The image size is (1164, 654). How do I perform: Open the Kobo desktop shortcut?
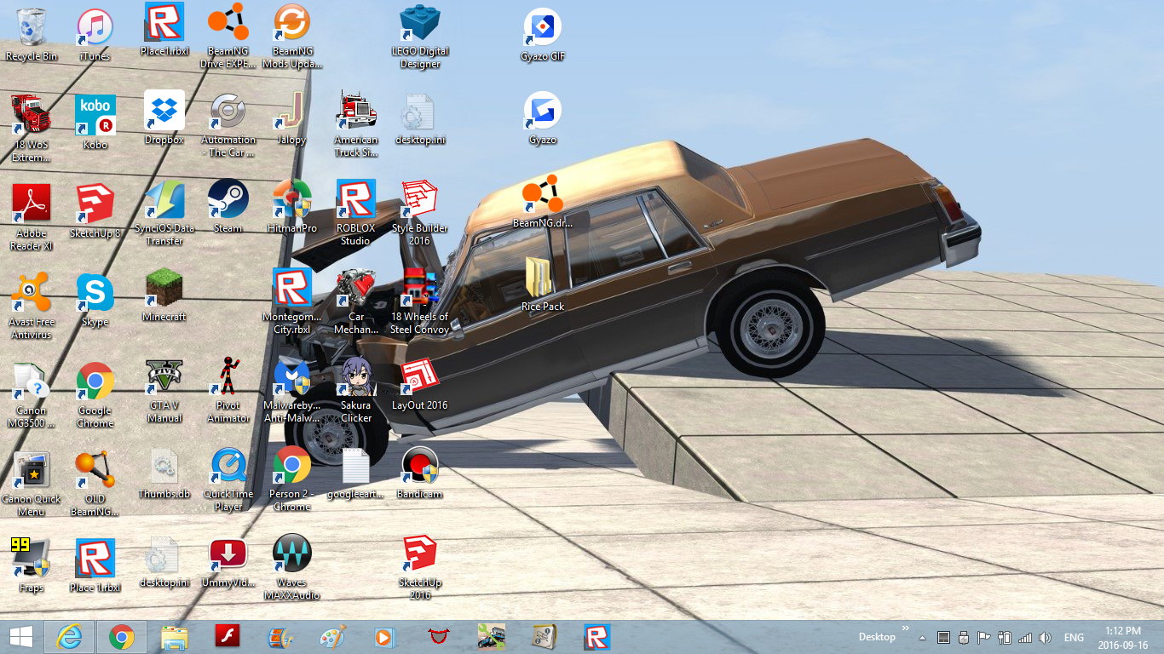coord(95,122)
